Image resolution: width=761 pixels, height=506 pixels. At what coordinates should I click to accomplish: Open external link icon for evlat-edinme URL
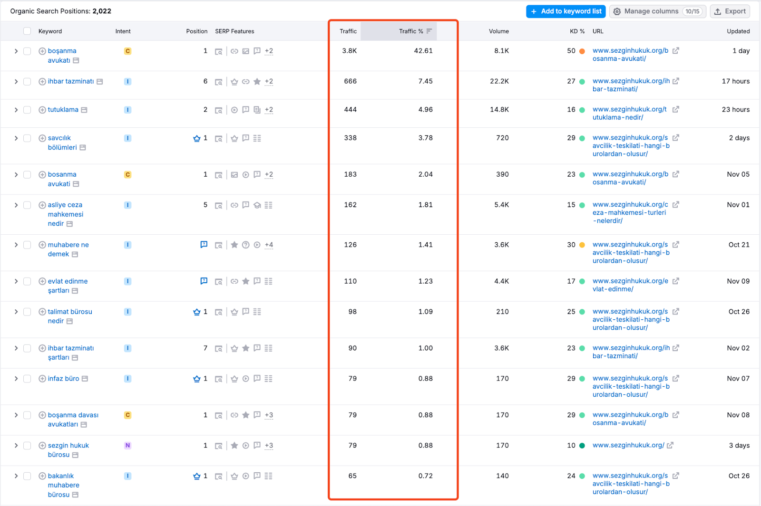pyautogui.click(x=675, y=281)
